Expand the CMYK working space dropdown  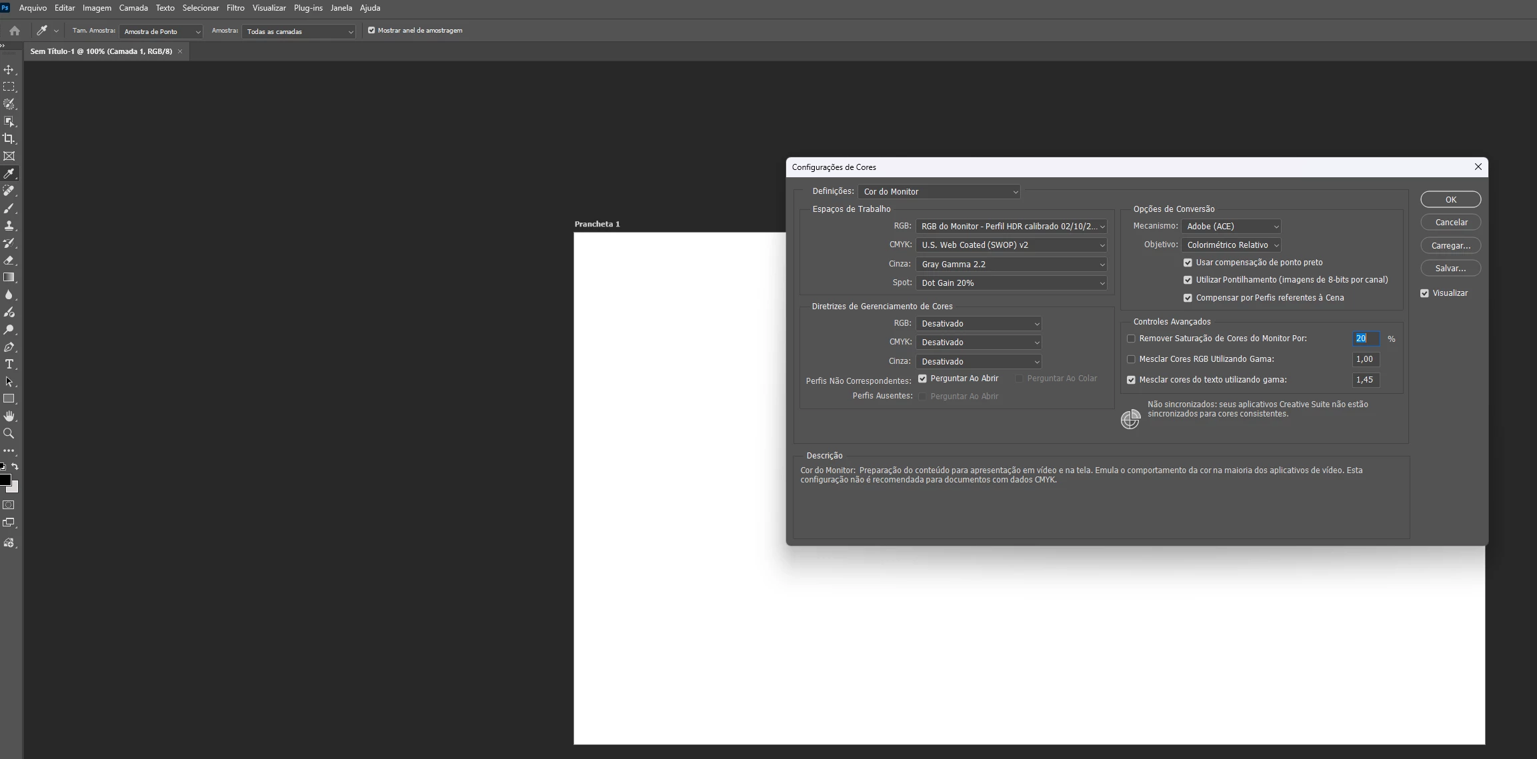coord(1011,245)
